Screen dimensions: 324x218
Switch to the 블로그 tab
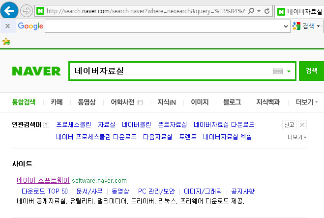pyautogui.click(x=232, y=102)
